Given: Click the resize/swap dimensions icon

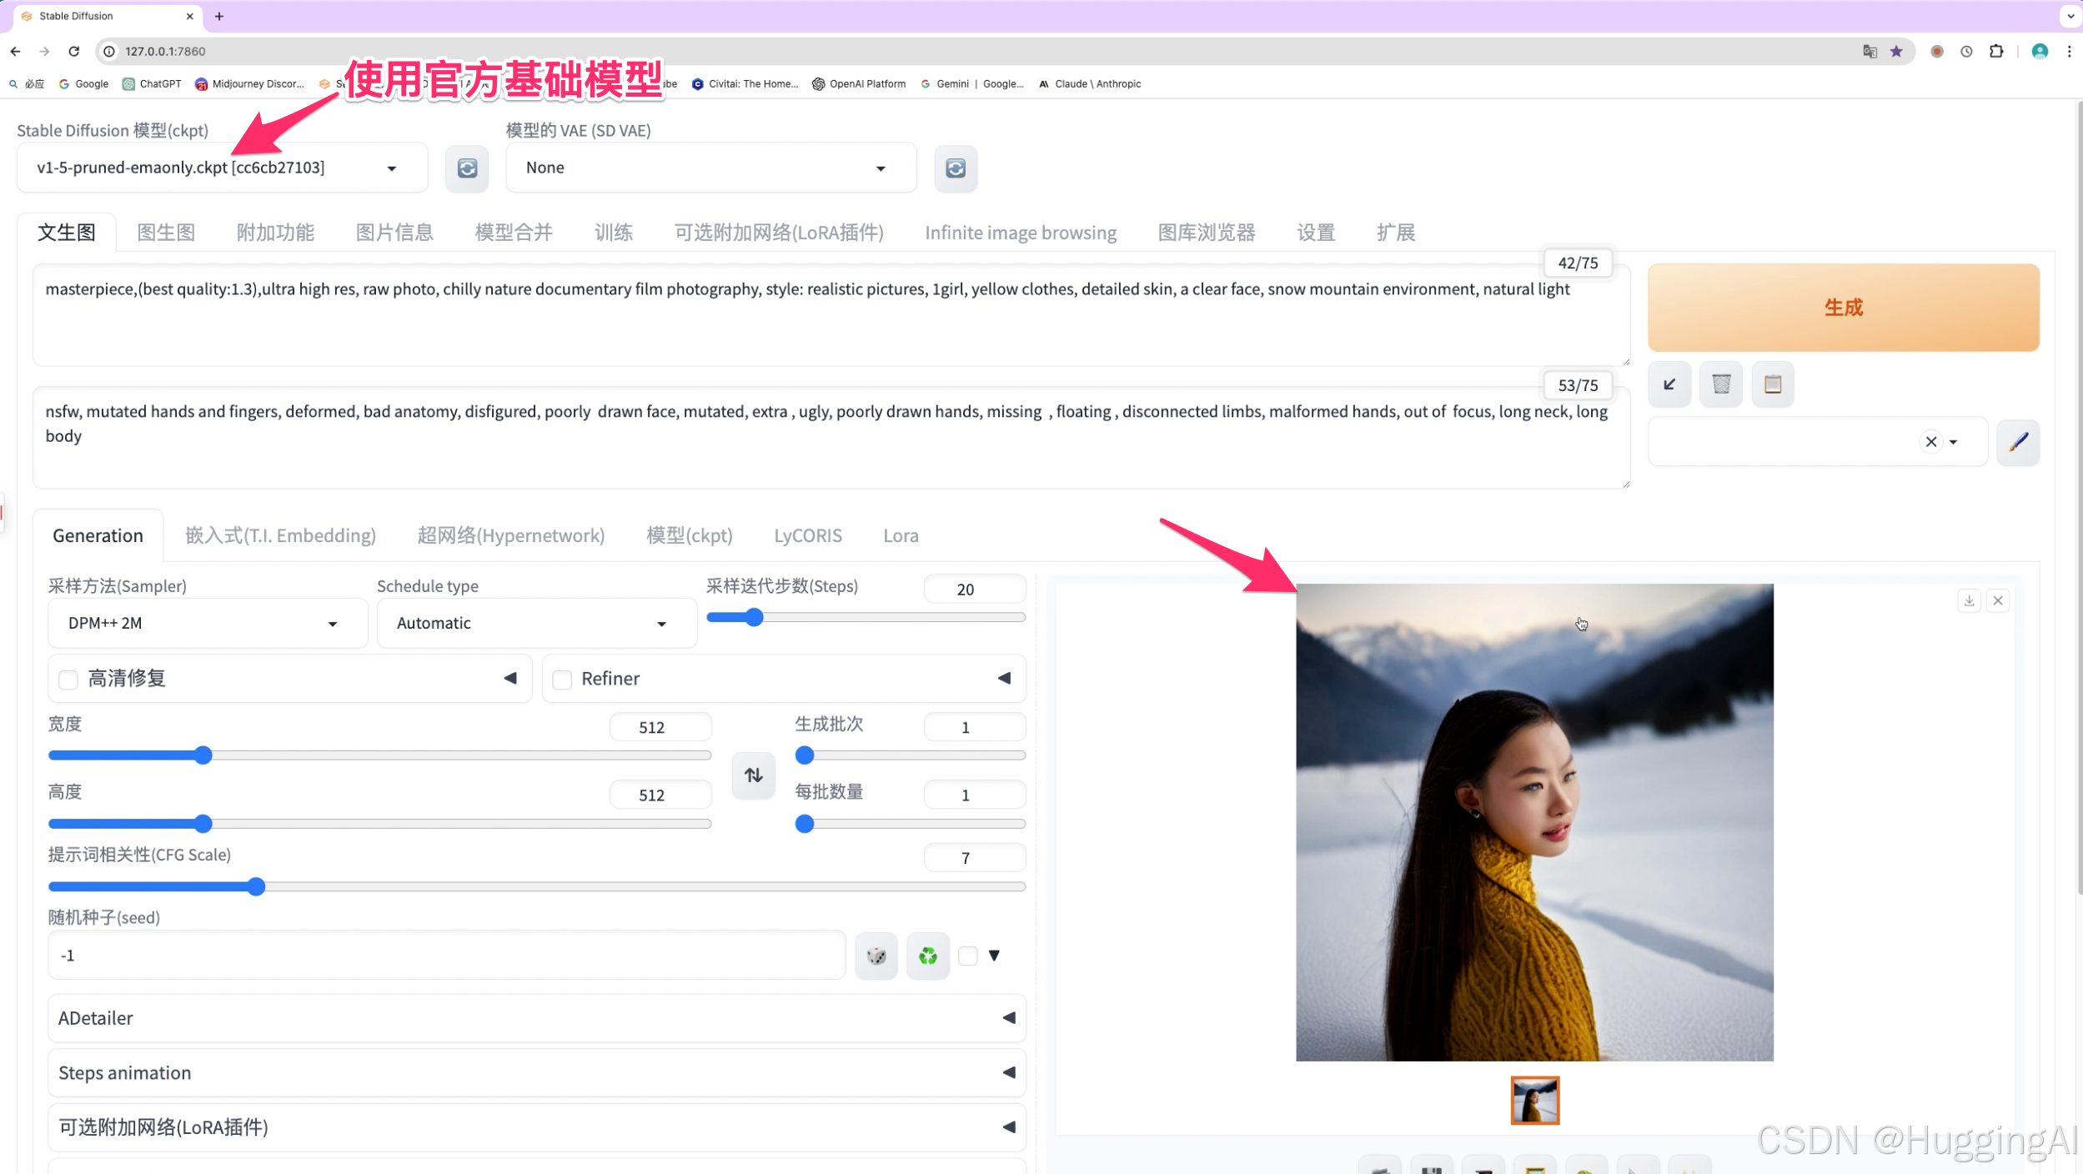Looking at the screenshot, I should pyautogui.click(x=754, y=774).
